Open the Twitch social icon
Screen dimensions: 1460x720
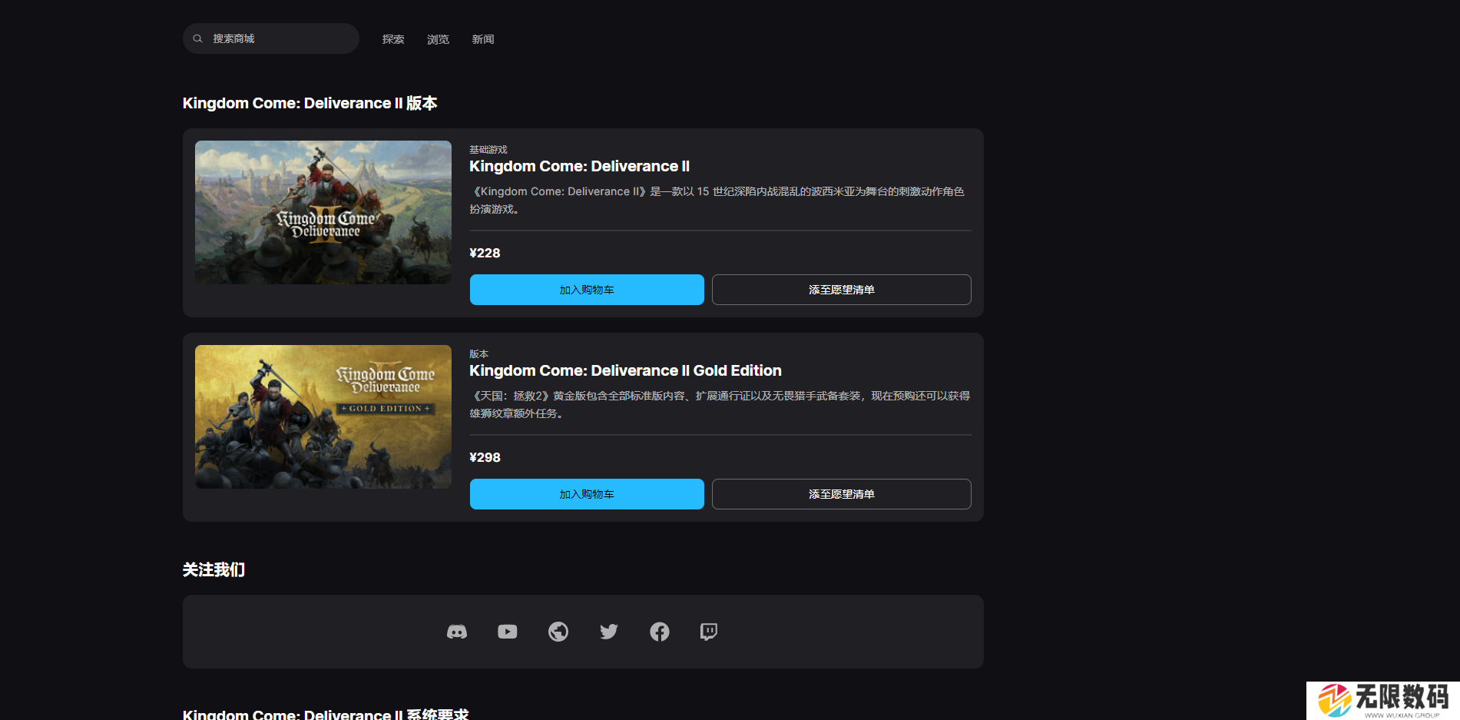[709, 632]
